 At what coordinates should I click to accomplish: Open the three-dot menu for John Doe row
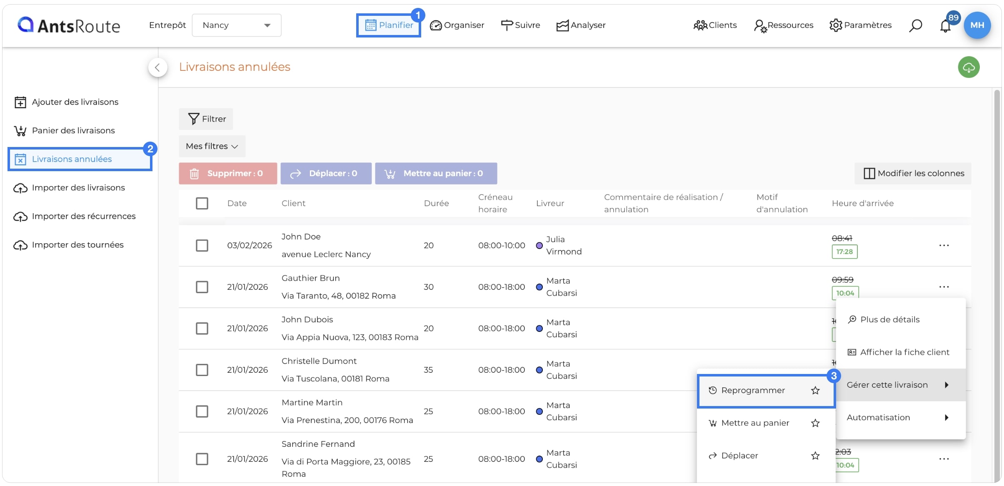tap(944, 245)
